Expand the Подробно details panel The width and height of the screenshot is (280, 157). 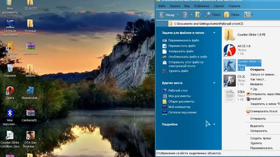click(214, 124)
